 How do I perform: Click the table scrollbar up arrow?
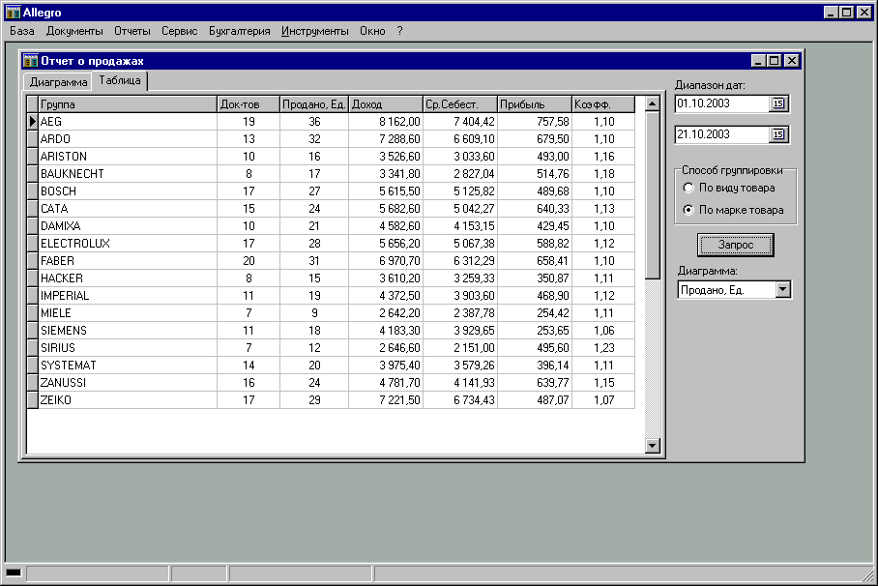652,103
